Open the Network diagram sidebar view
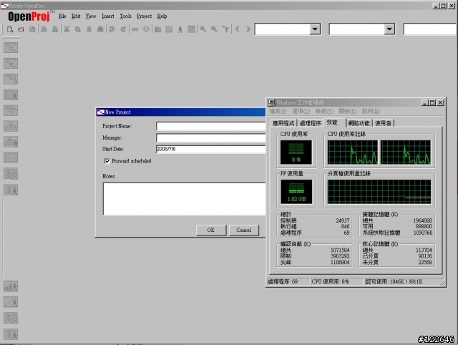The height and width of the screenshot is (345, 458). (x=11, y=79)
